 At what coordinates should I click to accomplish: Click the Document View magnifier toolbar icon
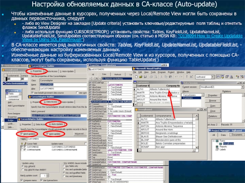(232, 77)
